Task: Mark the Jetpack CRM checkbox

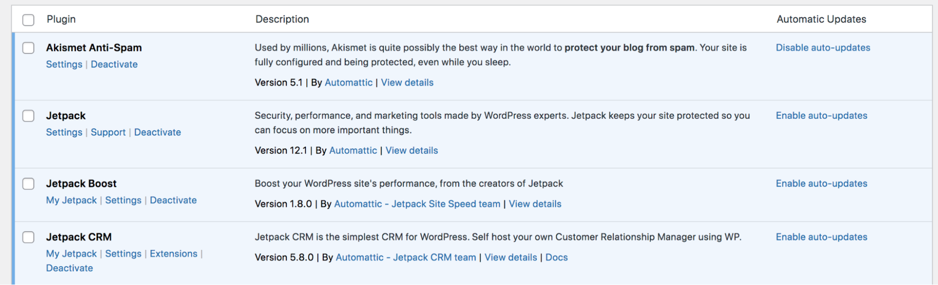Action: [29, 237]
